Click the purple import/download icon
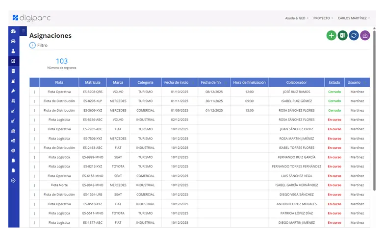 tap(365, 35)
